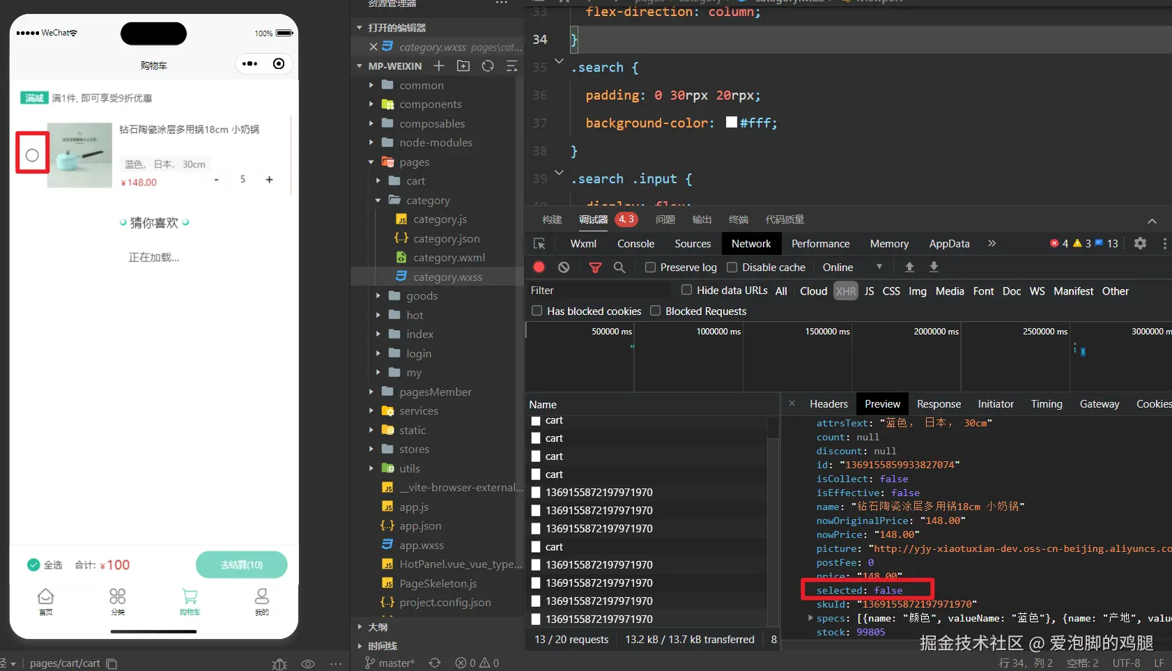Open app.json file
Screen dimensions: 1172x671
pos(420,525)
